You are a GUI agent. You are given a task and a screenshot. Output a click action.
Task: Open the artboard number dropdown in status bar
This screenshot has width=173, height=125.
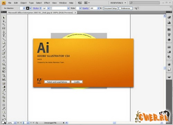pyautogui.click(x=28, y=123)
